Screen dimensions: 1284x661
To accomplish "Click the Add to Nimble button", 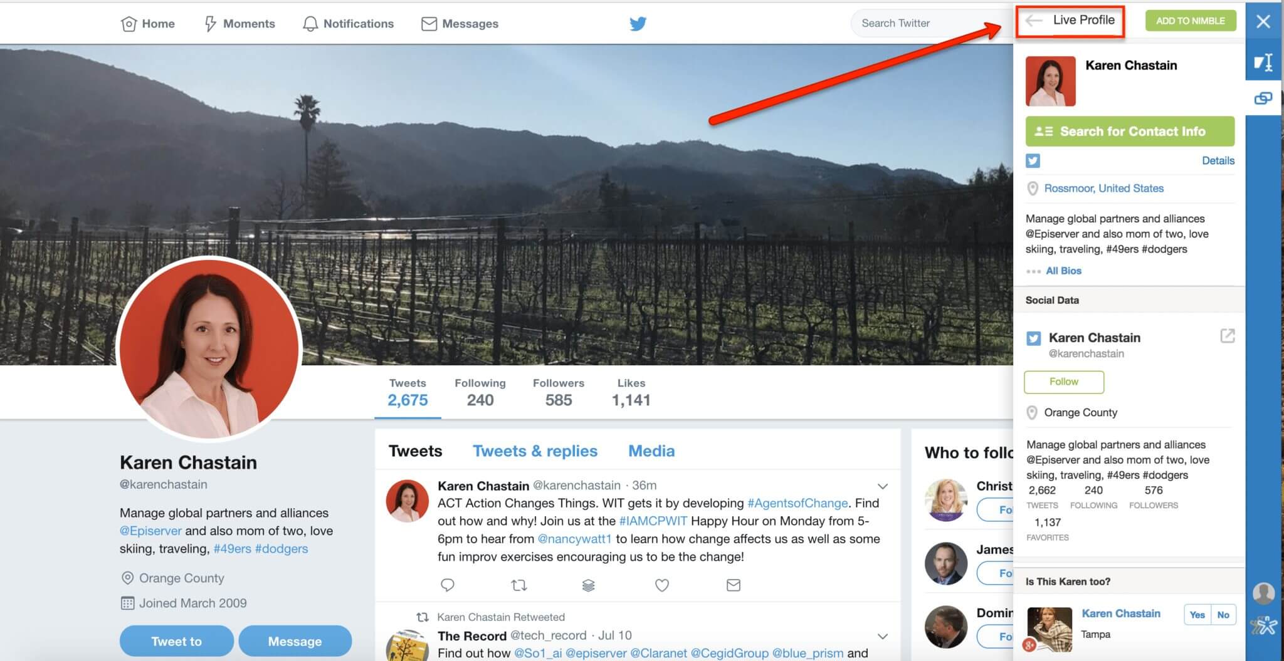I will tap(1190, 21).
